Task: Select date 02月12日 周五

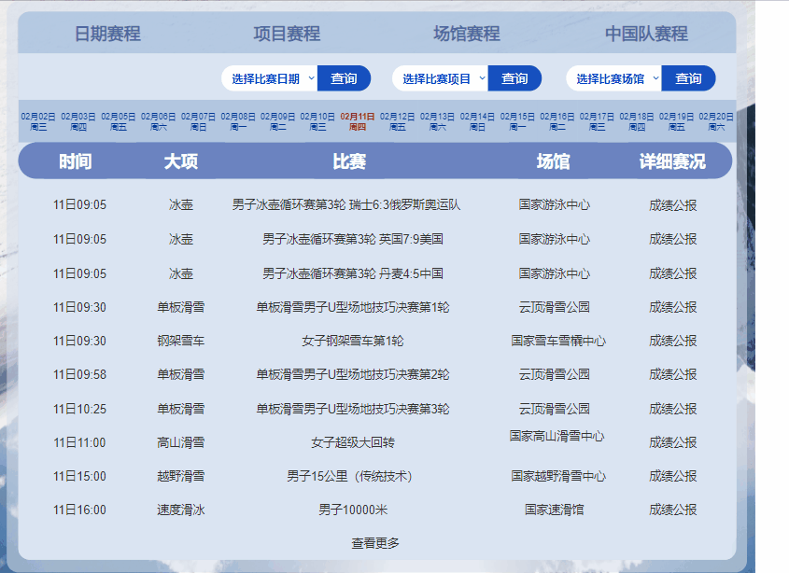Action: point(398,121)
